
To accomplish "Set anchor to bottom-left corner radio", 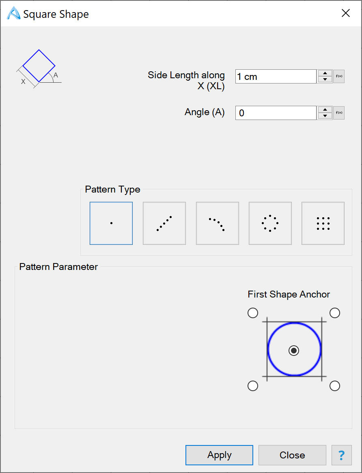I will [x=253, y=386].
